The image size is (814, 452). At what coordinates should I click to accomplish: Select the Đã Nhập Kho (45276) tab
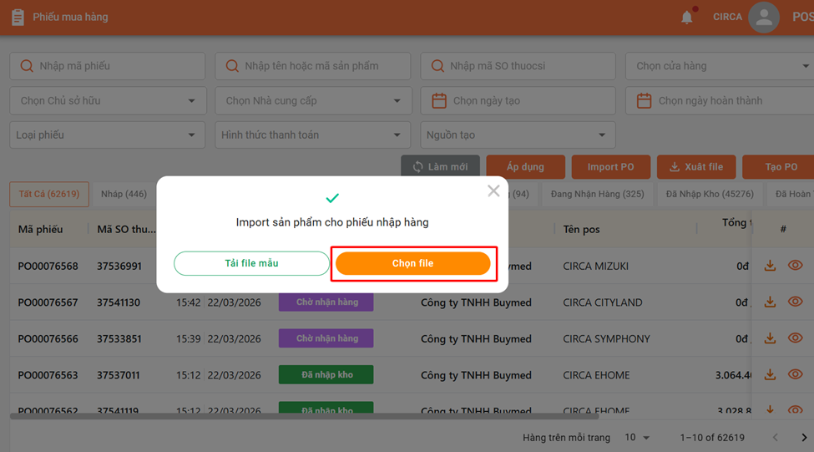(709, 194)
